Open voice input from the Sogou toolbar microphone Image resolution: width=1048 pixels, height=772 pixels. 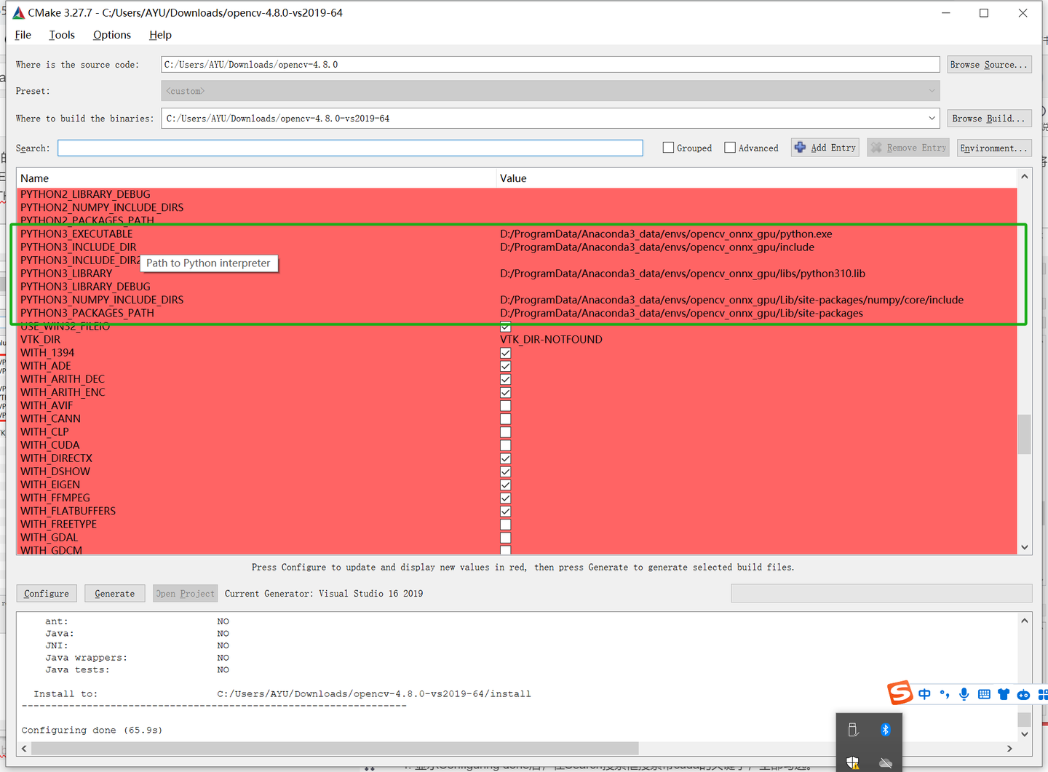[x=964, y=694]
